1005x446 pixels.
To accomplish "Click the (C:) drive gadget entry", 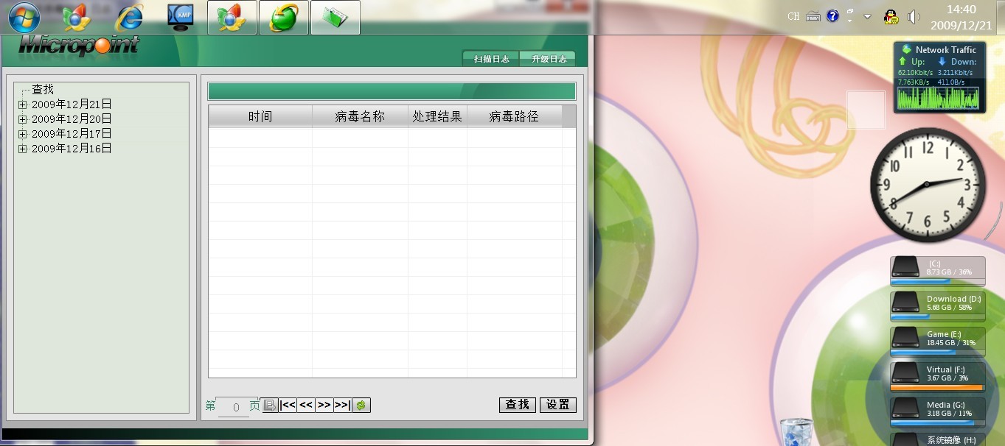I will click(x=937, y=271).
